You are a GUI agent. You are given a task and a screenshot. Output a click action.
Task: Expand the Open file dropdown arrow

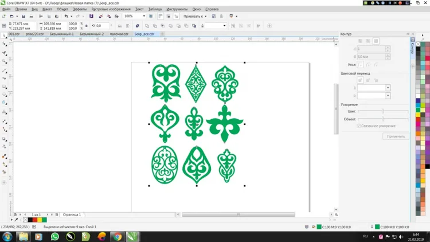coord(17,17)
